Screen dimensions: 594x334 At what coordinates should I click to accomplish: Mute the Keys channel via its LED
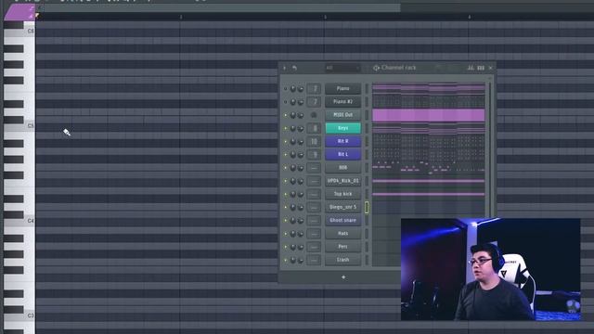click(x=286, y=128)
